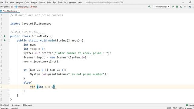The image size is (194, 109).
Task: Click the UTF-8 encoding indicator
Action: tap(181, 108)
